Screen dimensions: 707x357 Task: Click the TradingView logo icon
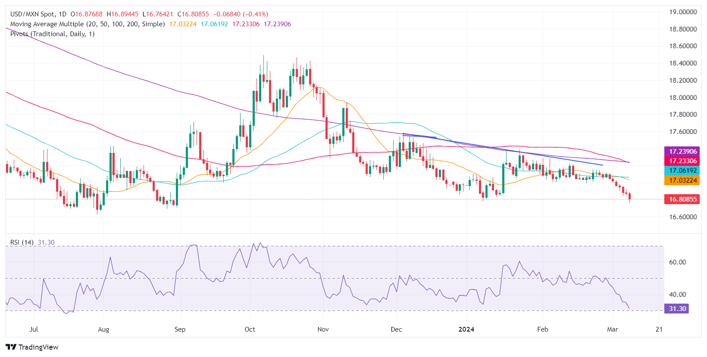click(11, 347)
